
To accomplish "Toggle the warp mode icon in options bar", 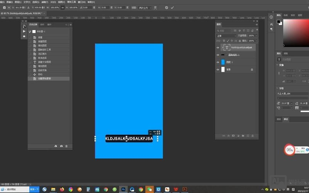I will click(155, 8).
